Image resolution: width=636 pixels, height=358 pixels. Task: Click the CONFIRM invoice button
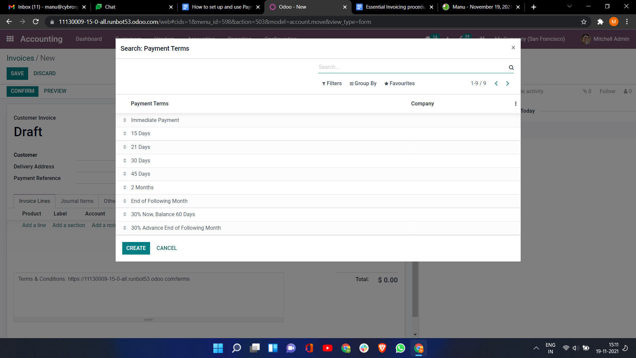coord(23,91)
